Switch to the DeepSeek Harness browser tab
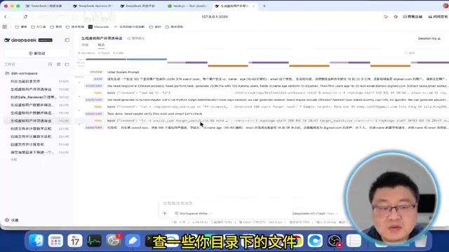This screenshot has width=449, height=252. [x=92, y=6]
